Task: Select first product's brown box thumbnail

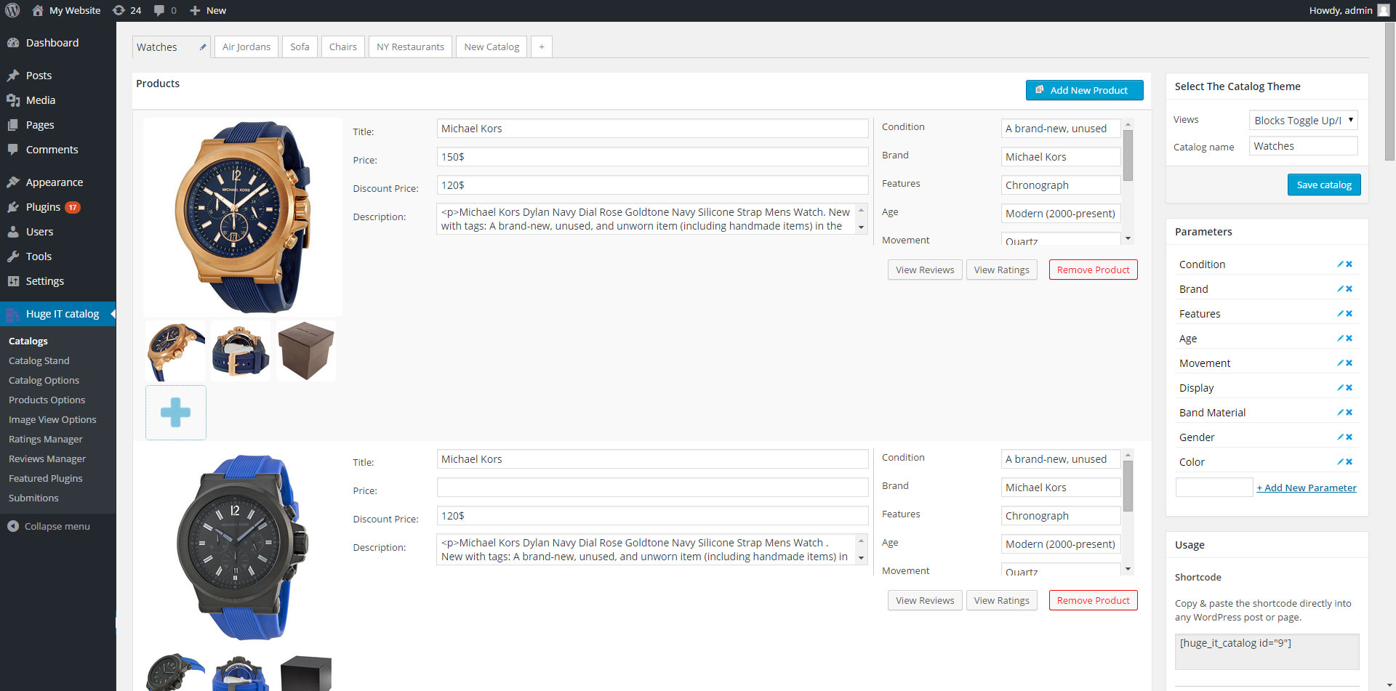Action: coord(306,351)
